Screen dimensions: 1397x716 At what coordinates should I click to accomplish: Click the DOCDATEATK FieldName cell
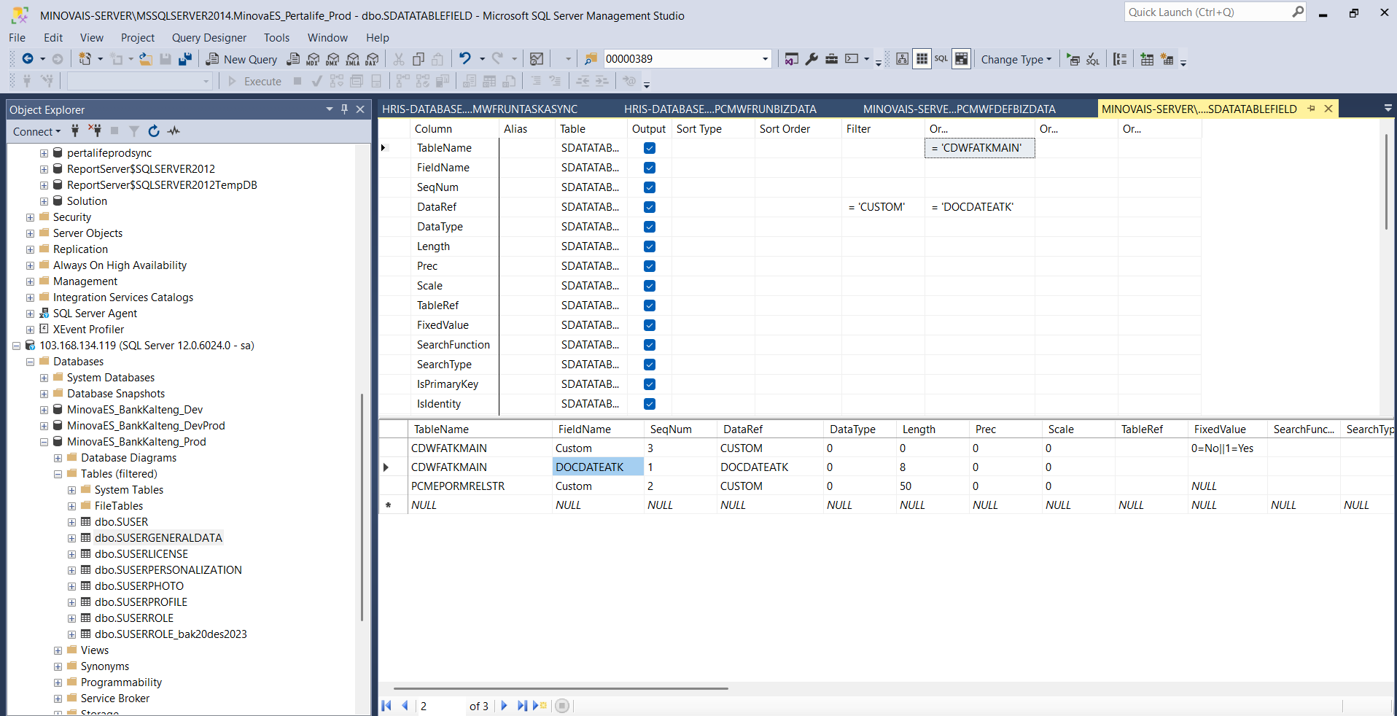coord(598,467)
